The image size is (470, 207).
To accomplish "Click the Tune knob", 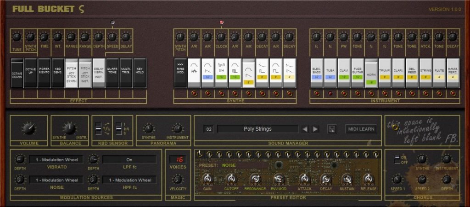I will pyautogui.click(x=17, y=37).
